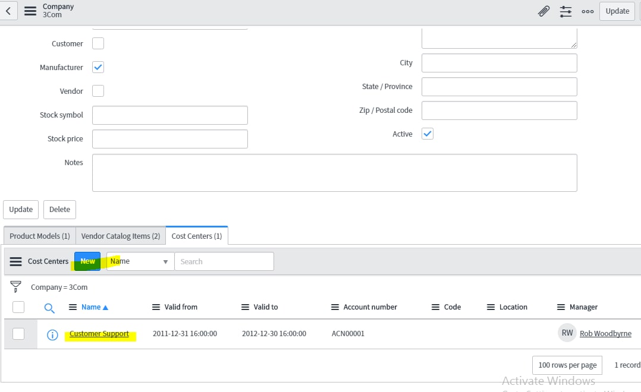
Task: Click the Manager column header text
Action: [583, 307]
